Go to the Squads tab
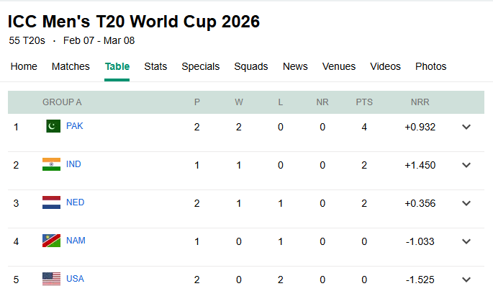This screenshot has width=493, height=299. (x=250, y=66)
